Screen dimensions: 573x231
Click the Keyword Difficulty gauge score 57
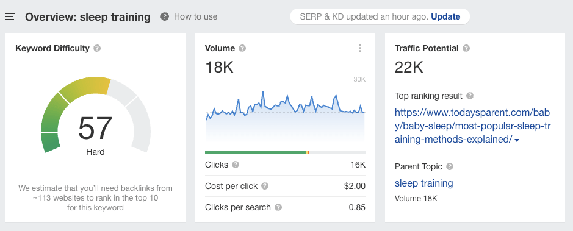[x=95, y=128]
